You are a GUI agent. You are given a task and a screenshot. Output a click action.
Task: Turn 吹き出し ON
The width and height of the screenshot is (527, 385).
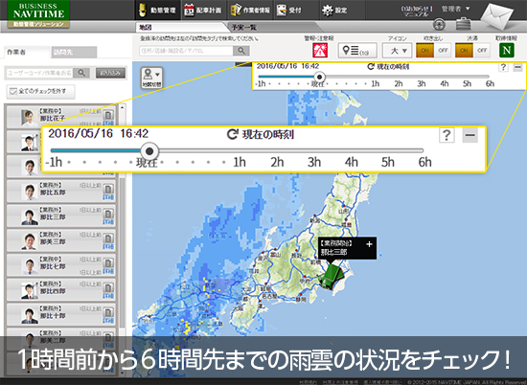(424, 51)
